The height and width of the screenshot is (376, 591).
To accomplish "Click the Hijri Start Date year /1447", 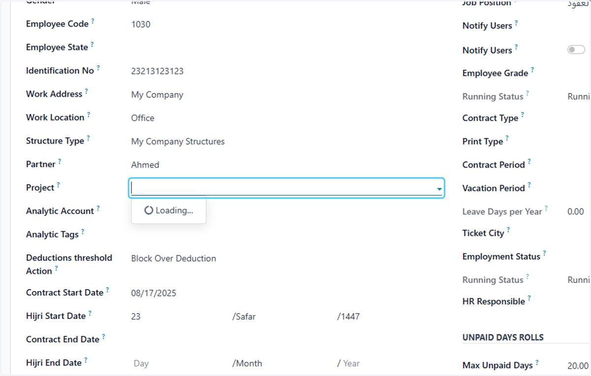I will click(x=348, y=317).
